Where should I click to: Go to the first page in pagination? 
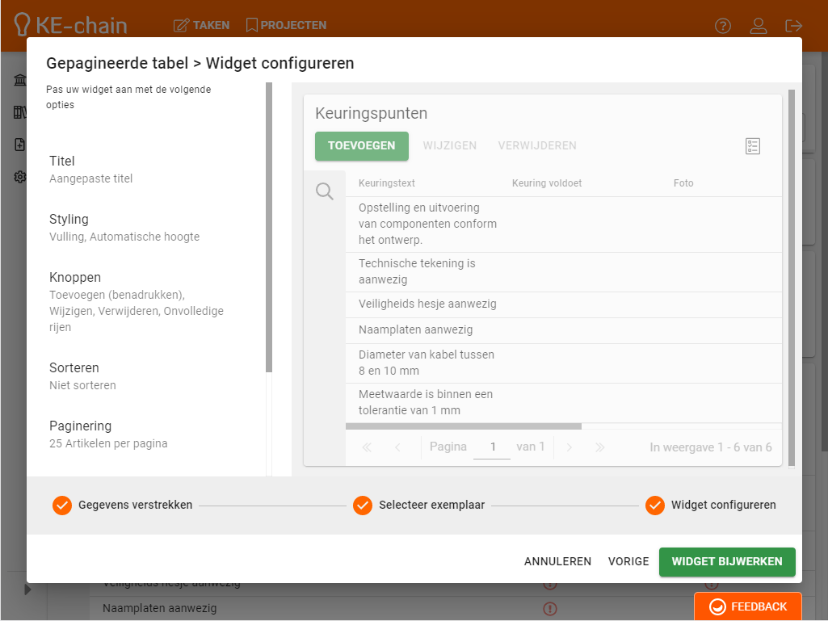367,447
